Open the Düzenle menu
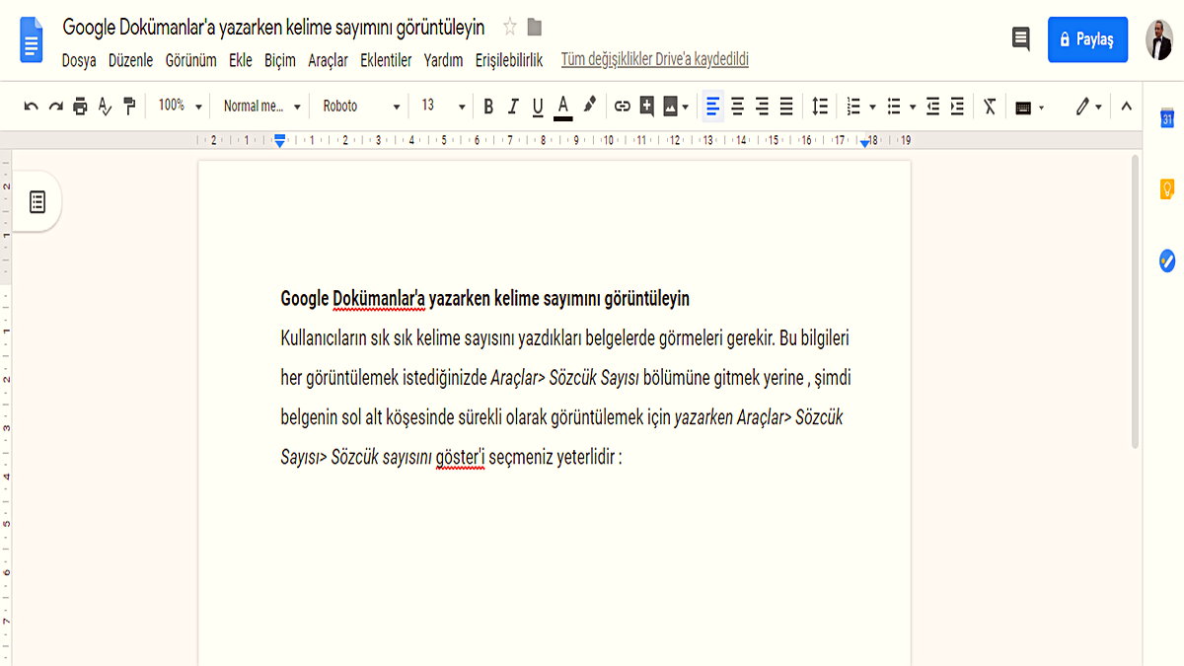The height and width of the screenshot is (666, 1184). pyautogui.click(x=130, y=60)
